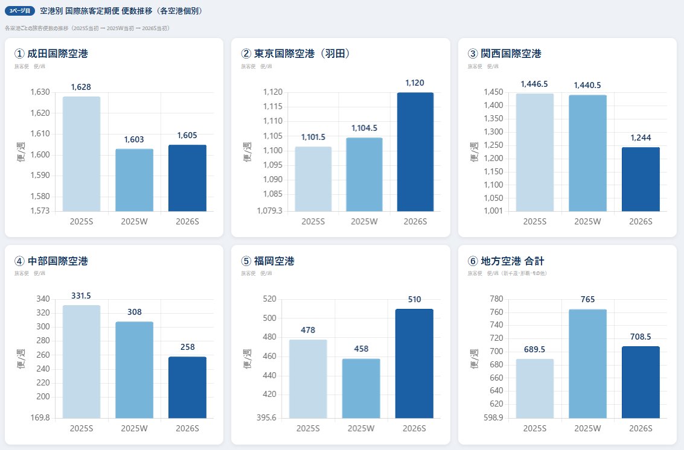Screen dimensions: 684x450
Task: Click the ② 東京国際空港（羽田） card title
Action: coord(296,54)
